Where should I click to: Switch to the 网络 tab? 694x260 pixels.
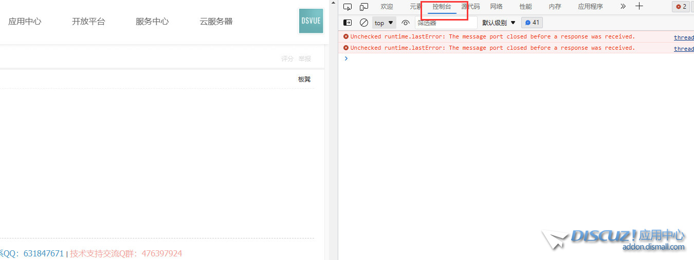click(496, 7)
